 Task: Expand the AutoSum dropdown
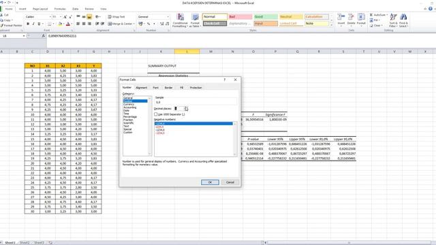(x=387, y=15)
